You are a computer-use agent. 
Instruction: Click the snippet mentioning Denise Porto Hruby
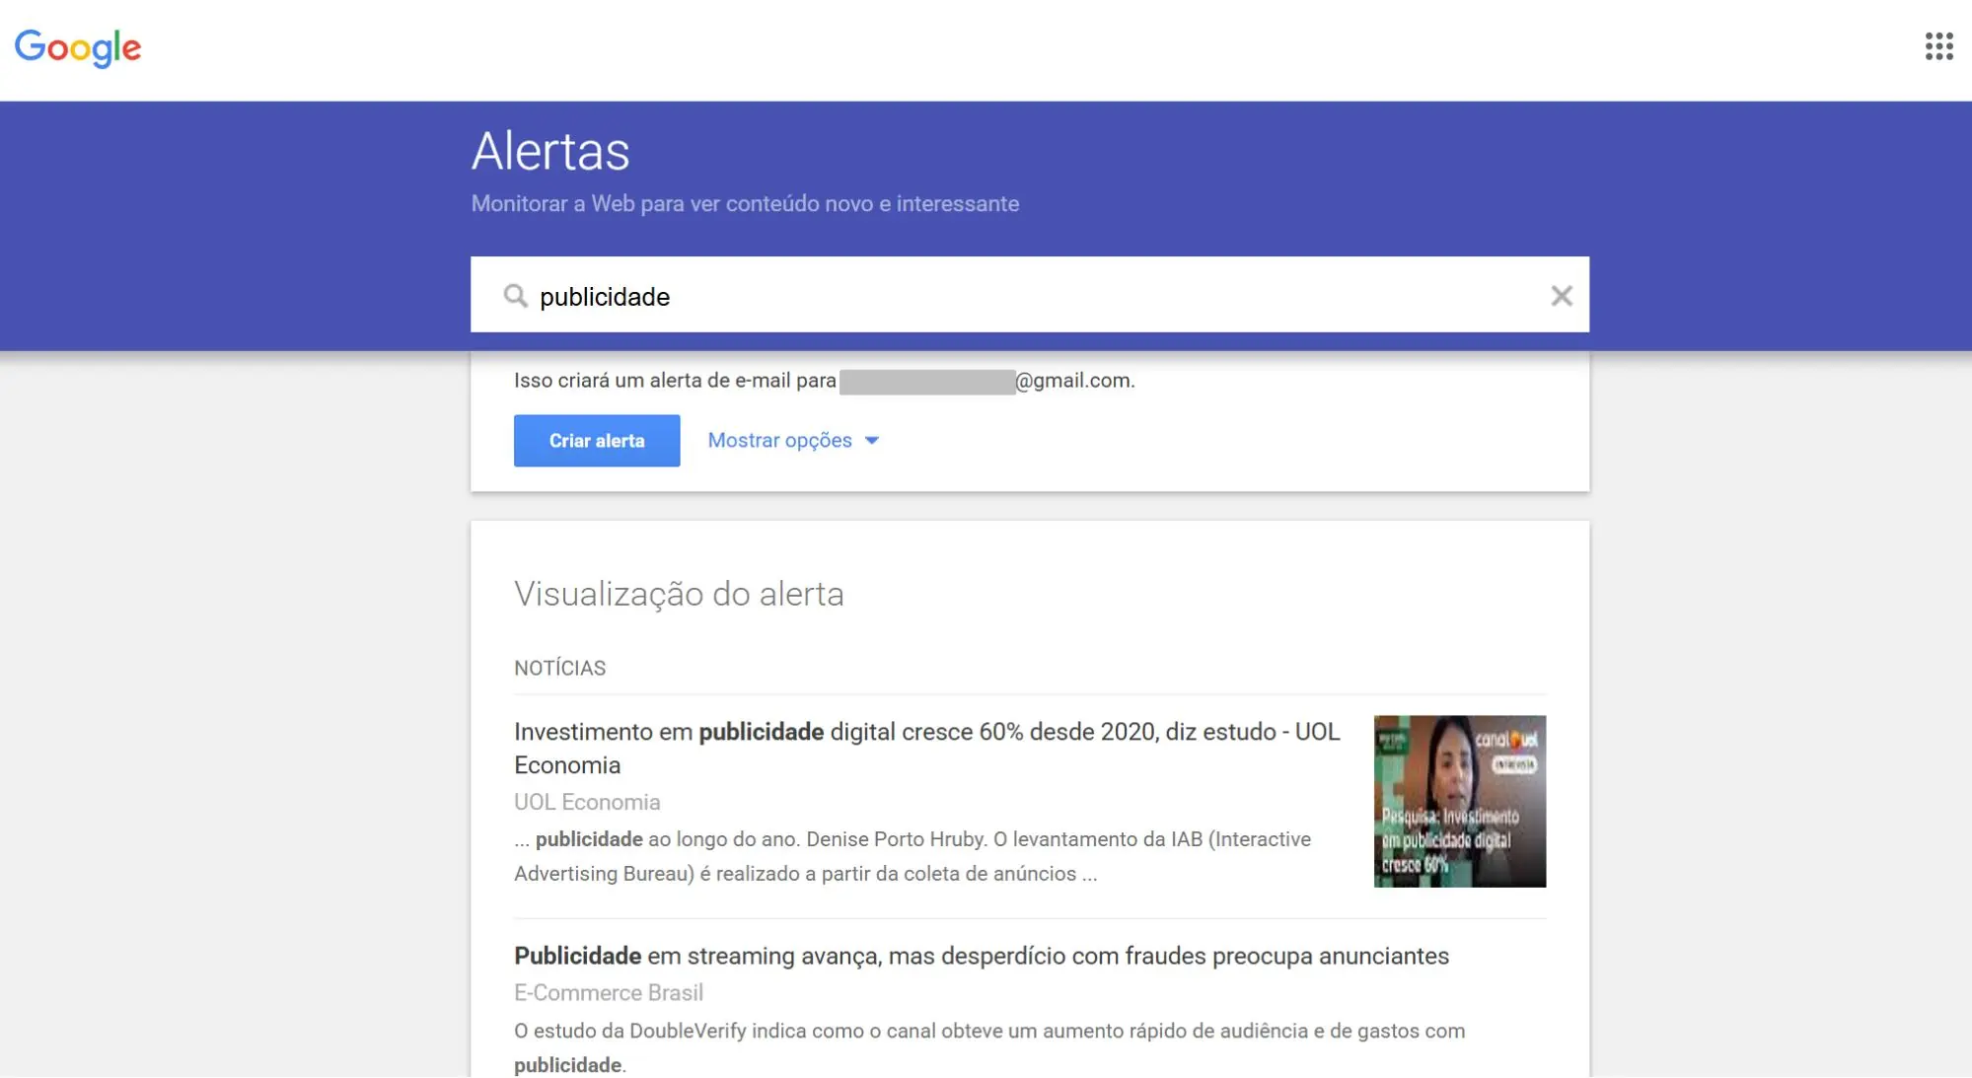pyautogui.click(x=913, y=839)
